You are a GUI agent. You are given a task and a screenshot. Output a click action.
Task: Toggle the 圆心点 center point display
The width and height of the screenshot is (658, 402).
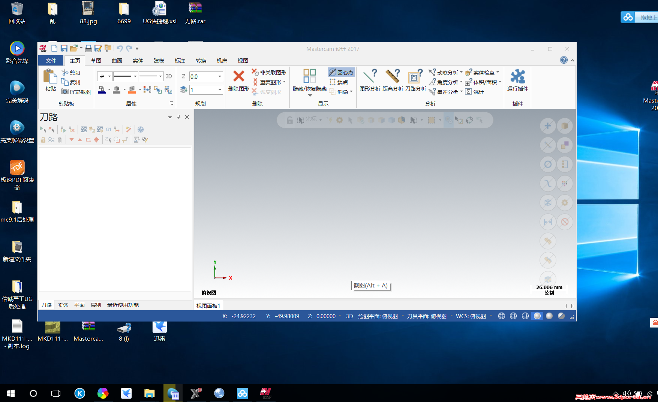tap(340, 72)
